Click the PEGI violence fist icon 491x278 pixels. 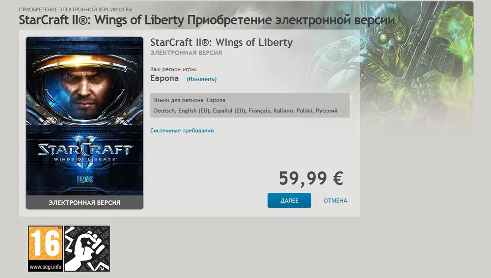(87, 249)
